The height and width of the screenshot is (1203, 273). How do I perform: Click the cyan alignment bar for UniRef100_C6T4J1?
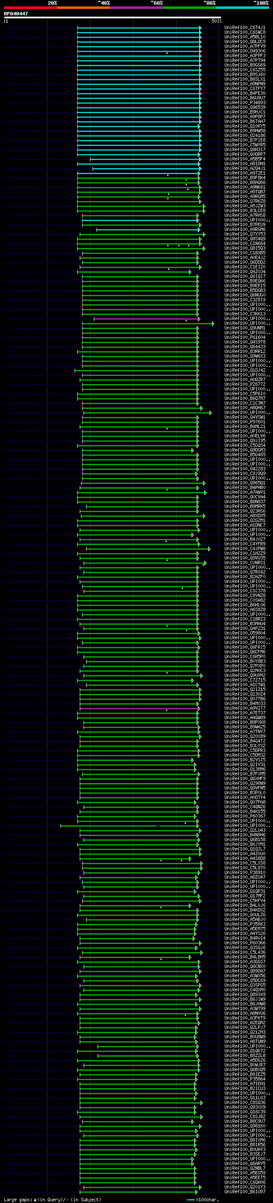139,28
